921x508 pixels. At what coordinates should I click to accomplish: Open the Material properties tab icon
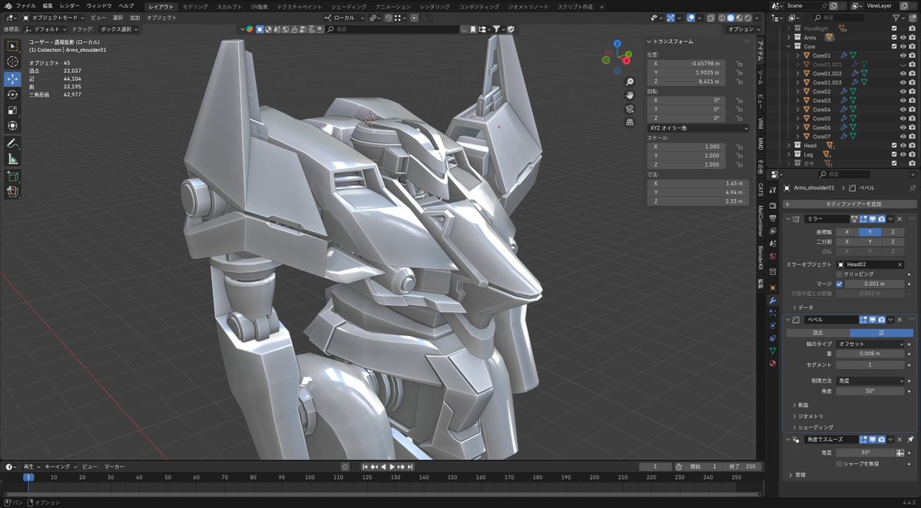[x=773, y=364]
